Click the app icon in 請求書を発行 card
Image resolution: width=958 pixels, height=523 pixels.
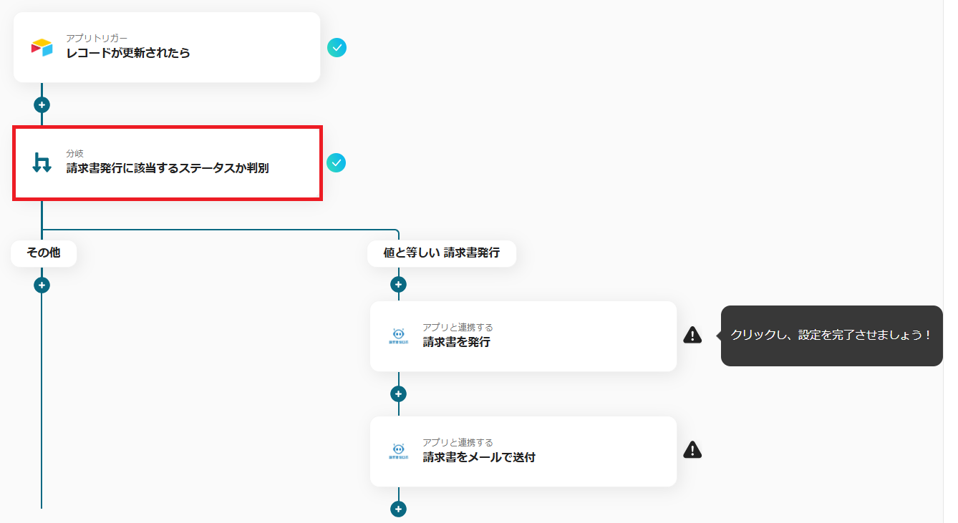click(399, 335)
